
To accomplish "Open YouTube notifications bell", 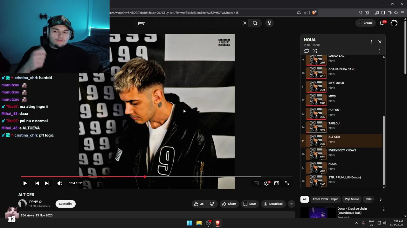I will [382, 23].
